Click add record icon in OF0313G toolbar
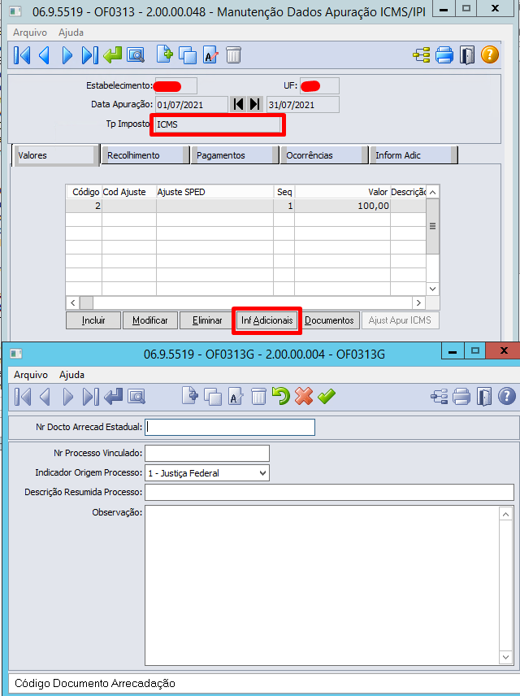Viewport: 520px width, 696px height. (190, 395)
